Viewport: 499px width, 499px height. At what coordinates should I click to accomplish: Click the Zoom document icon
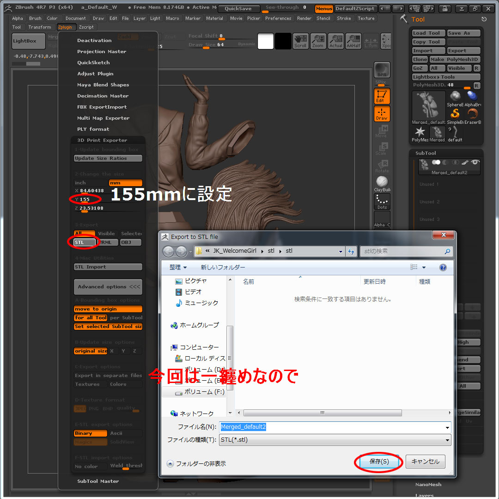[318, 41]
